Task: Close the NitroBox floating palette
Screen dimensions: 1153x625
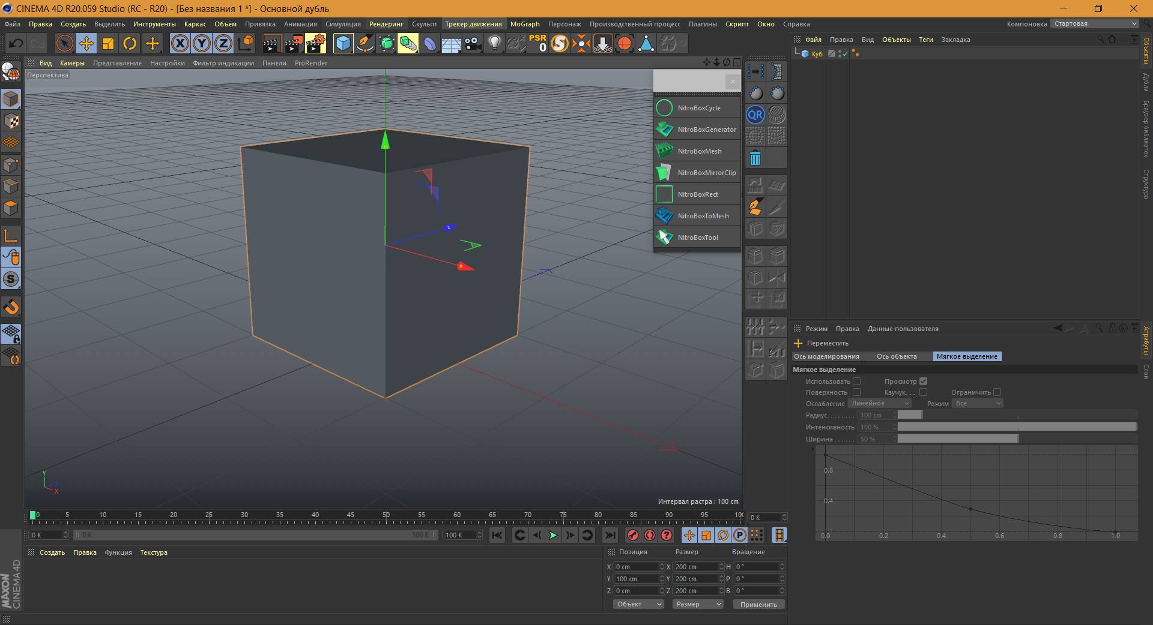Action: 732,81
